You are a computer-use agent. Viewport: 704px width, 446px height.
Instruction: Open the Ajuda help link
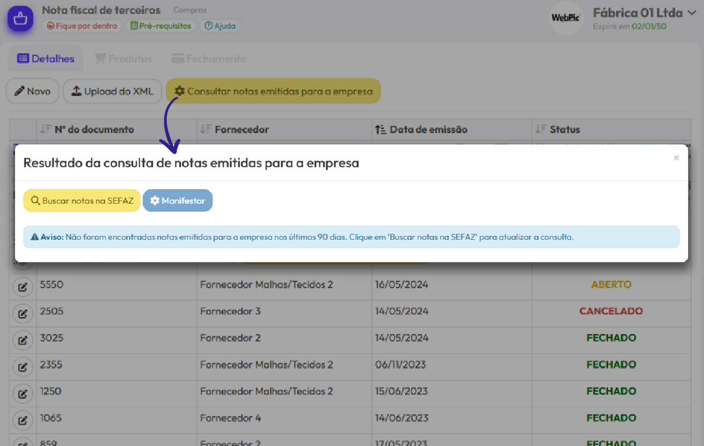(x=220, y=26)
